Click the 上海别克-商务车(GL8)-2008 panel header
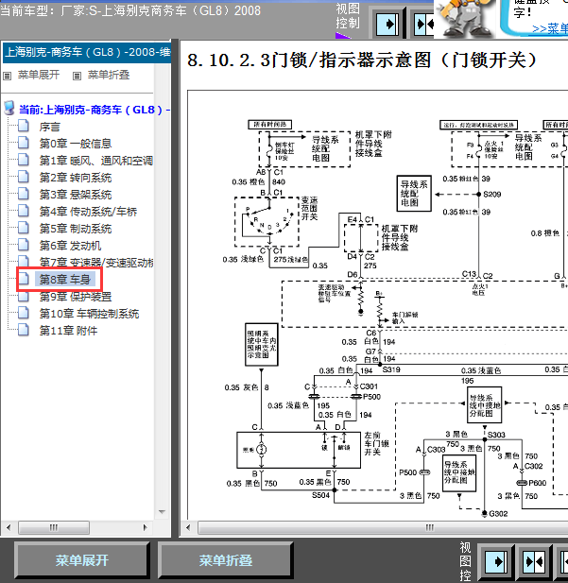 tap(87, 52)
